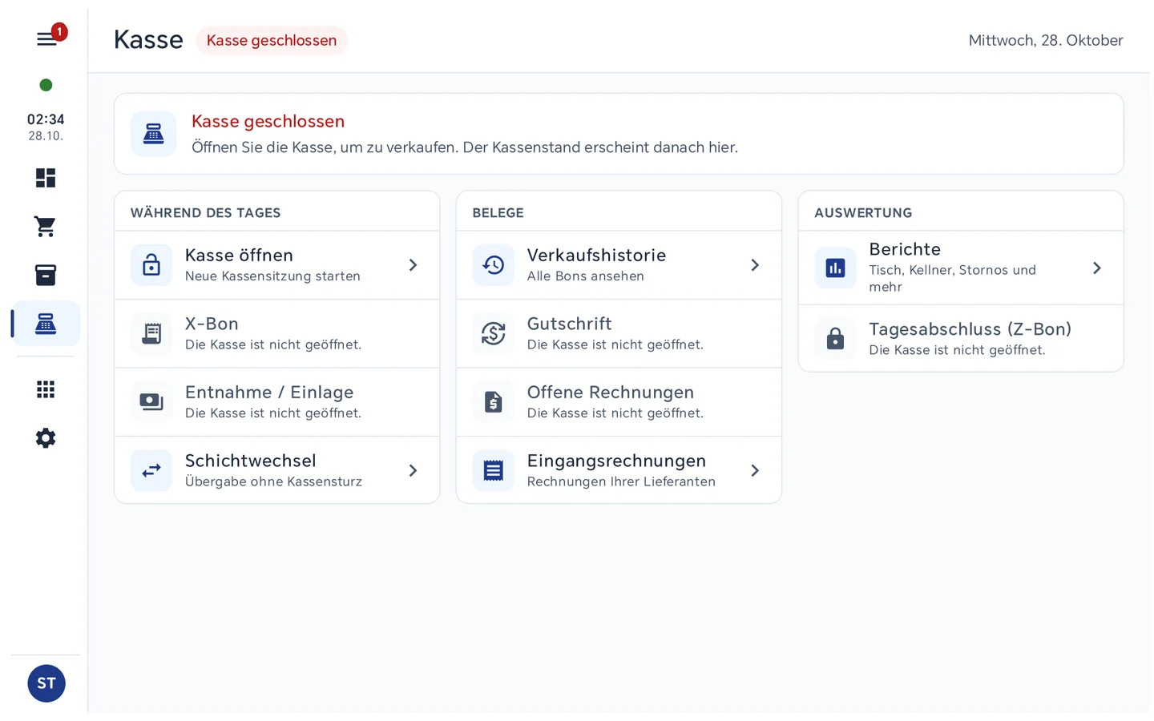Image resolution: width=1154 pixels, height=721 pixels.
Task: Click the text Neue Kassensitzung starten
Action: pos(272,276)
